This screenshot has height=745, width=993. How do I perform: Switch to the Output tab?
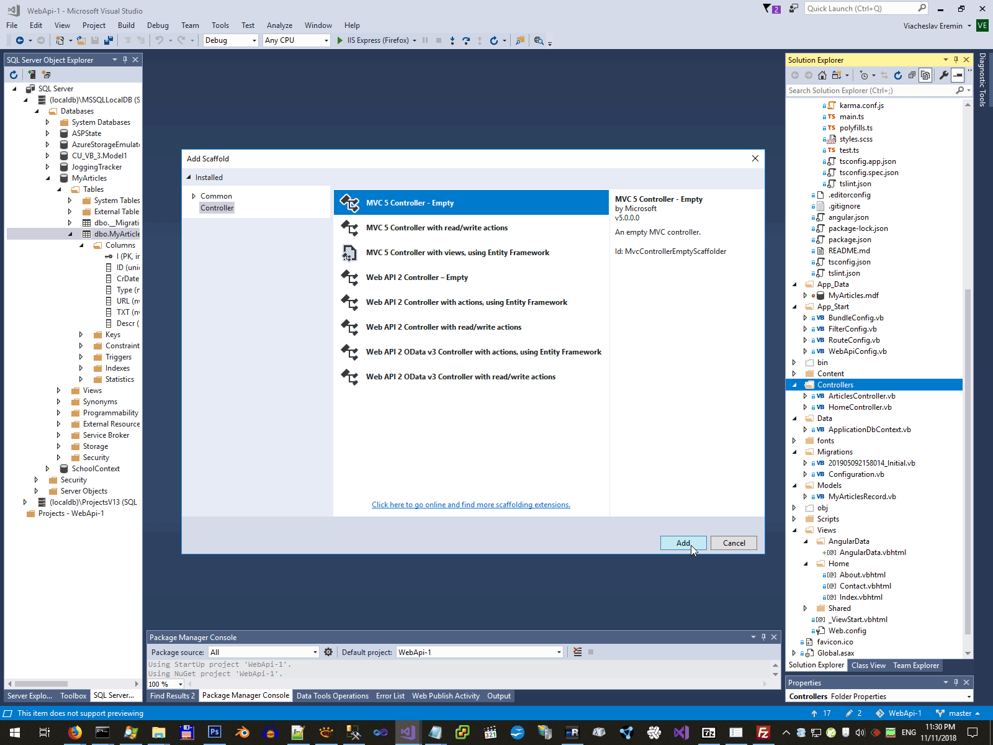click(499, 696)
